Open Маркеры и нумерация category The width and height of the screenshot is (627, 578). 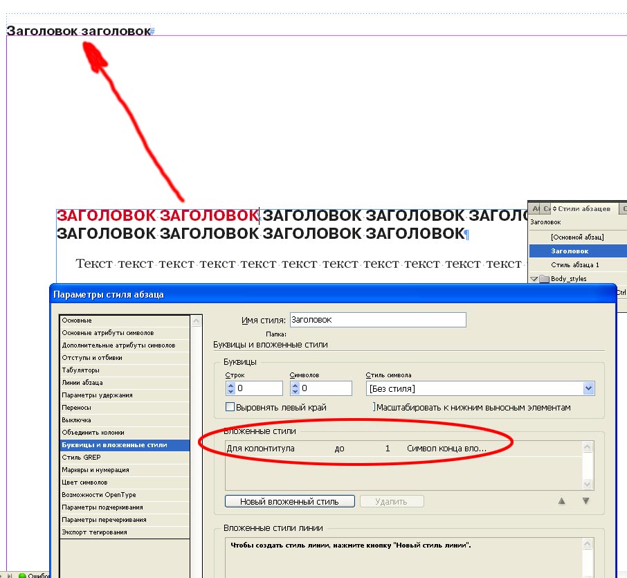coord(125,469)
